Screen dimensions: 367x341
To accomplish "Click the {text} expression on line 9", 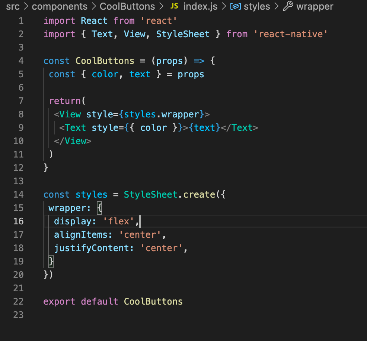I will (x=205, y=128).
